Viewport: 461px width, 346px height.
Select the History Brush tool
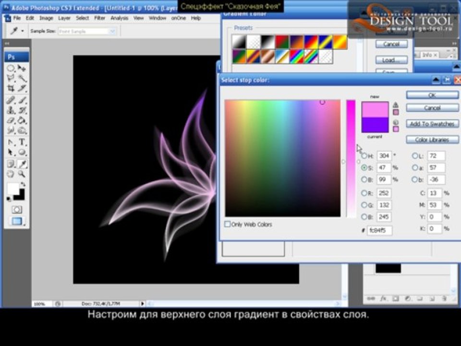click(22, 111)
